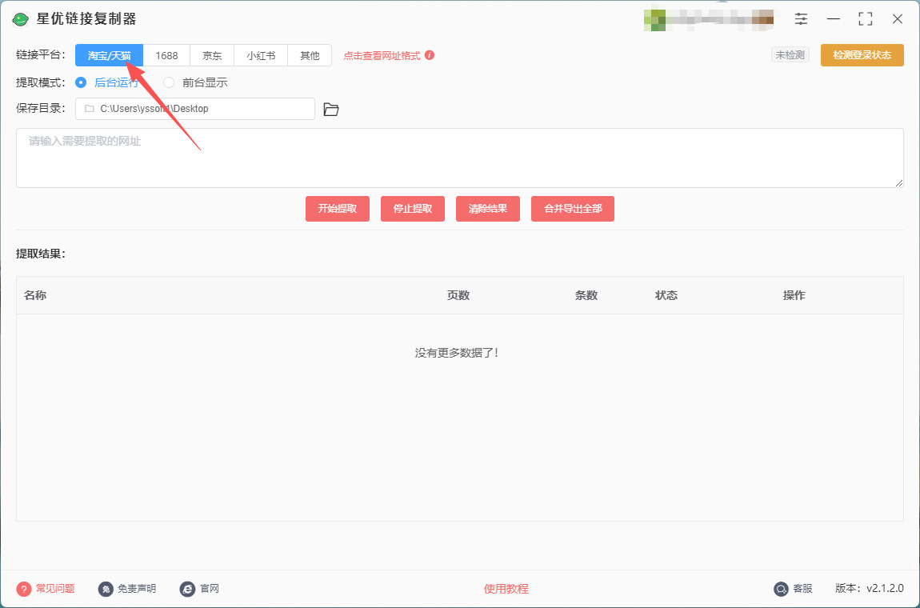Switch to 其他 platform tab
The width and height of the screenshot is (920, 608).
310,56
